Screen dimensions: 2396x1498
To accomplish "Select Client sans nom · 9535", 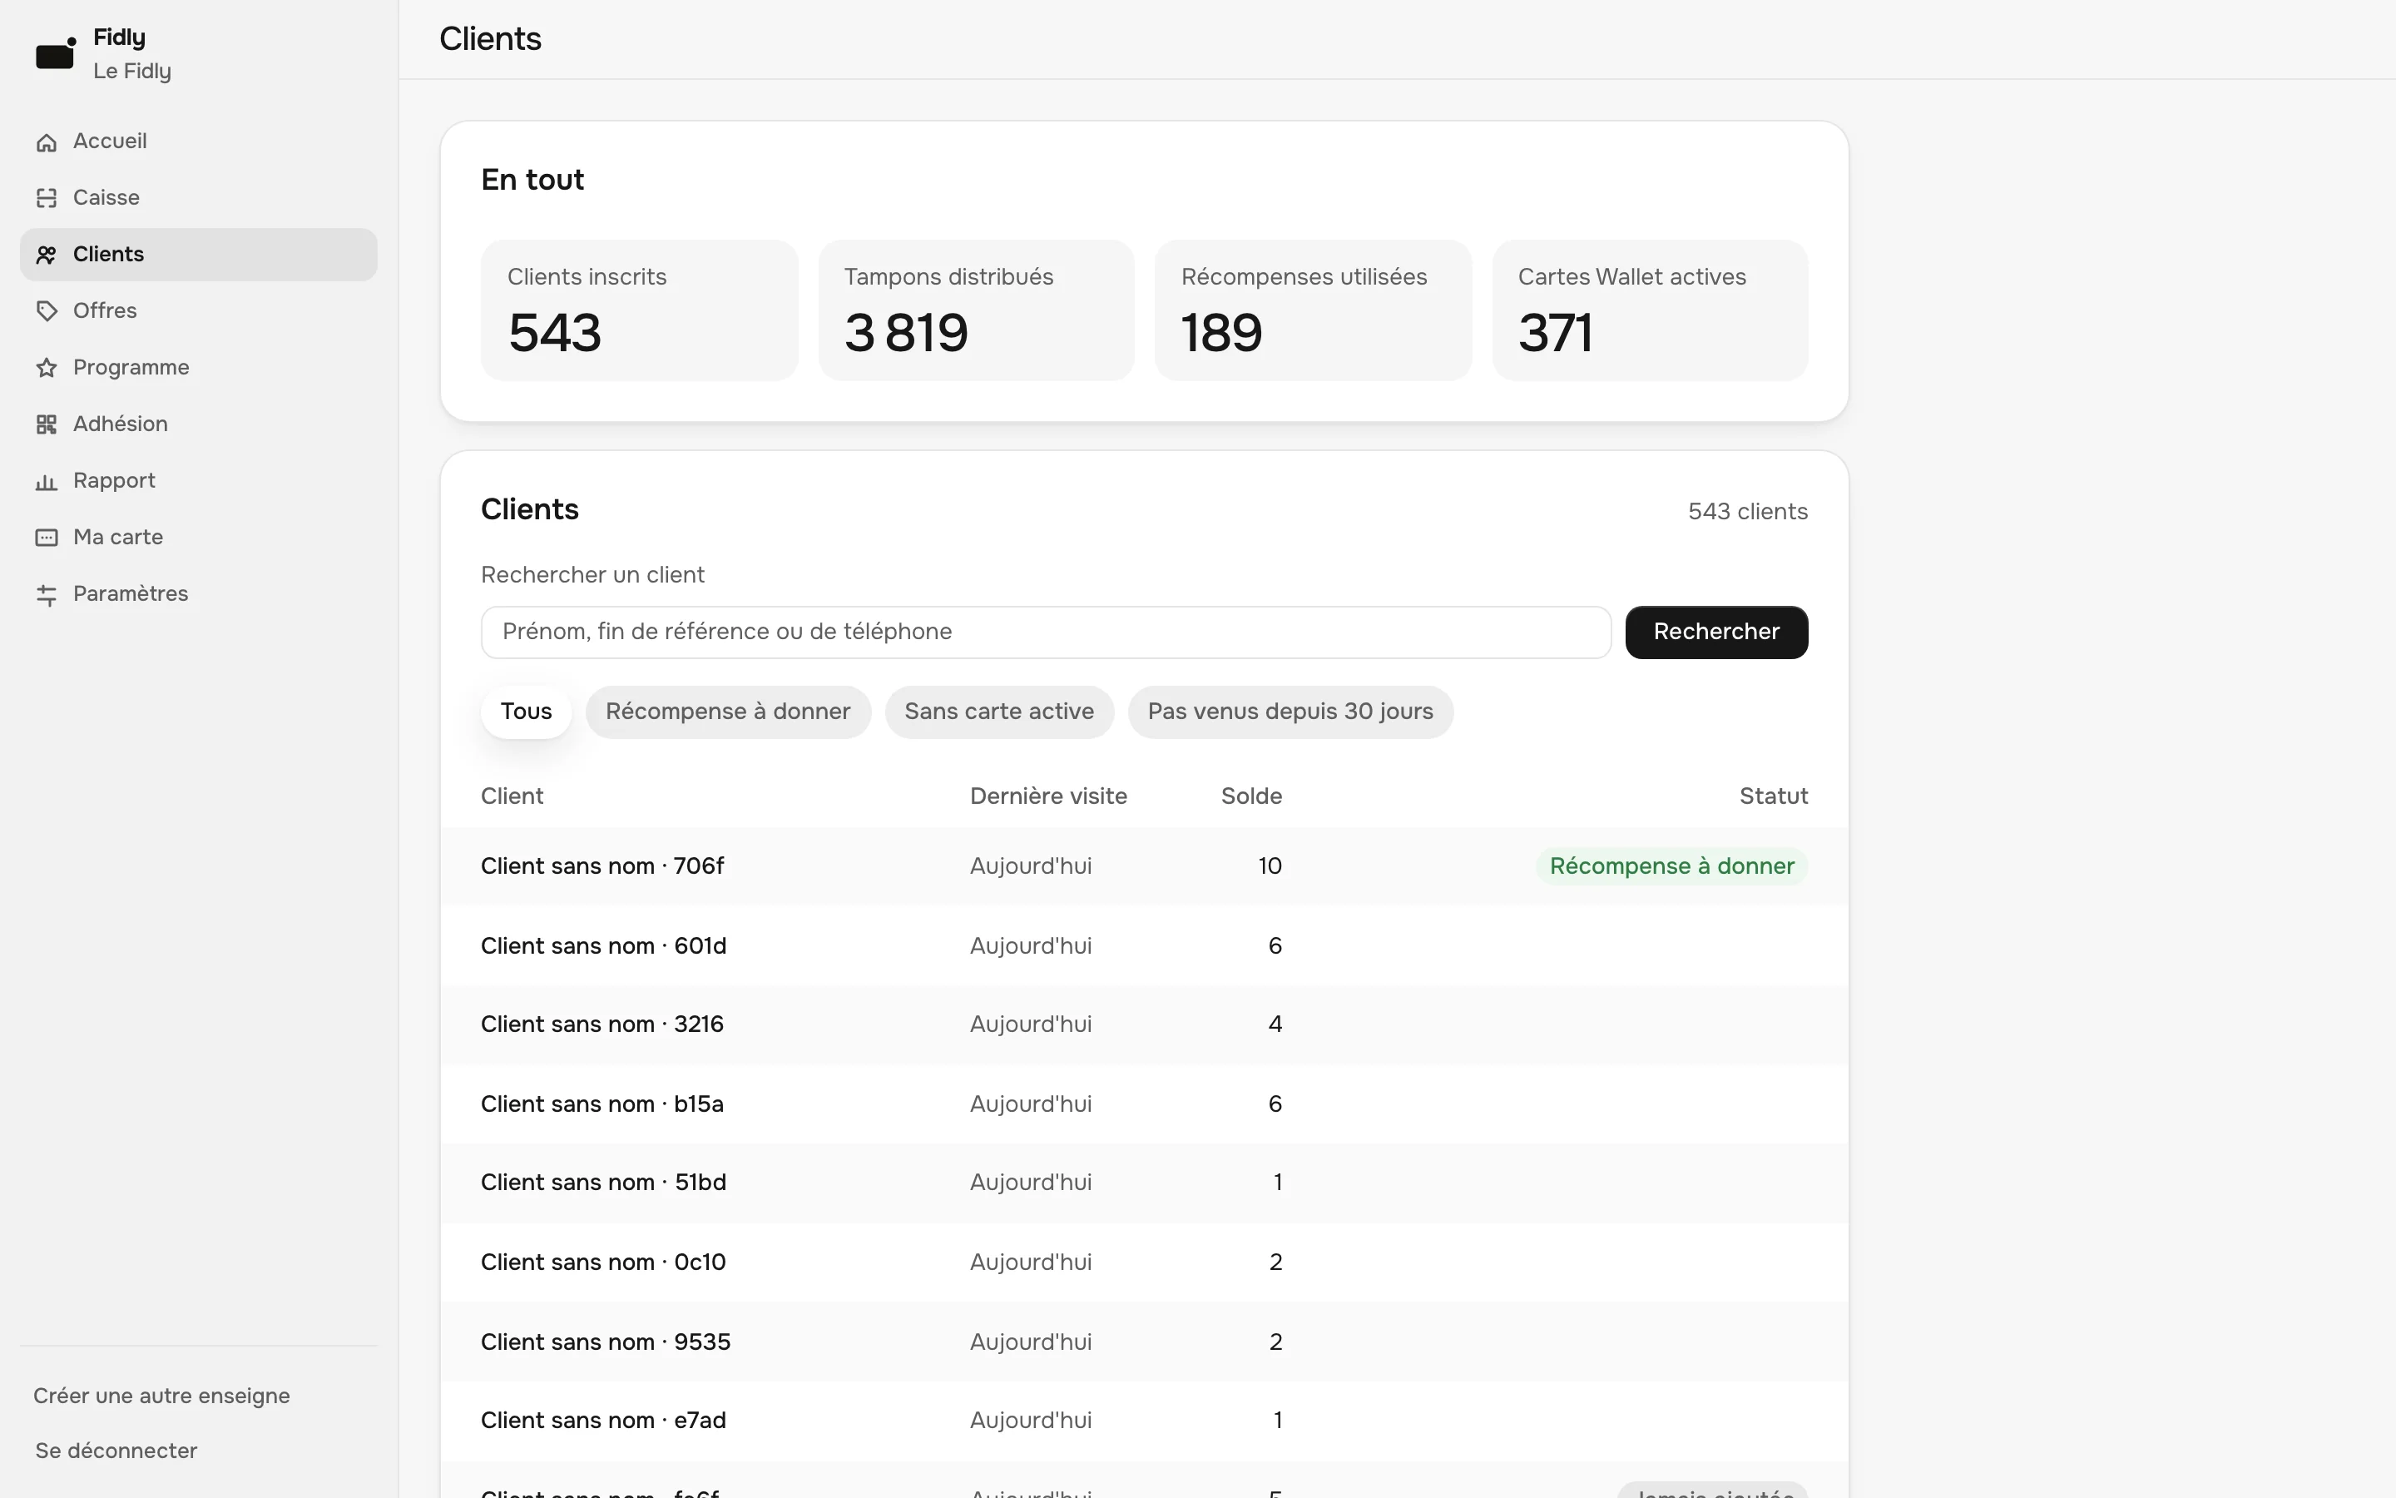I will pyautogui.click(x=1145, y=1342).
